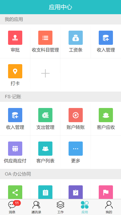This screenshot has height=215, width=121.
Task: Switch to the 通讯录 contacts tab
Action: (36, 207)
